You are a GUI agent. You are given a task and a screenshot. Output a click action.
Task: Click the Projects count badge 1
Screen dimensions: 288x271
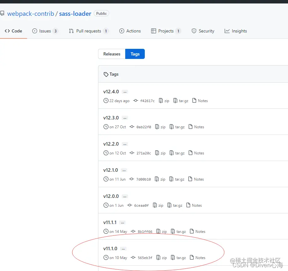point(178,31)
